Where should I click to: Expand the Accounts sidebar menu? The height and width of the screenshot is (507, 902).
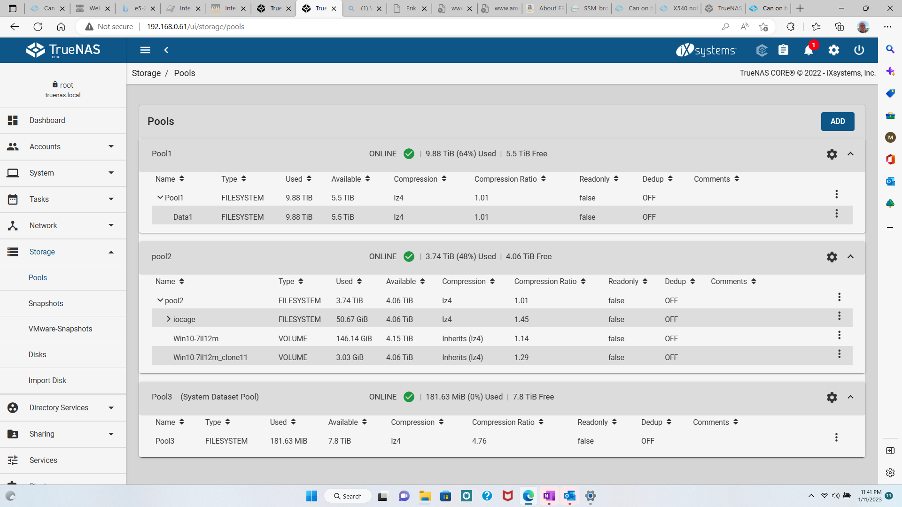[63, 147]
